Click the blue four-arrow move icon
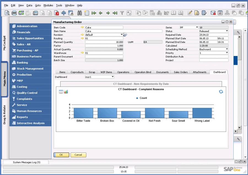 (64, 13)
